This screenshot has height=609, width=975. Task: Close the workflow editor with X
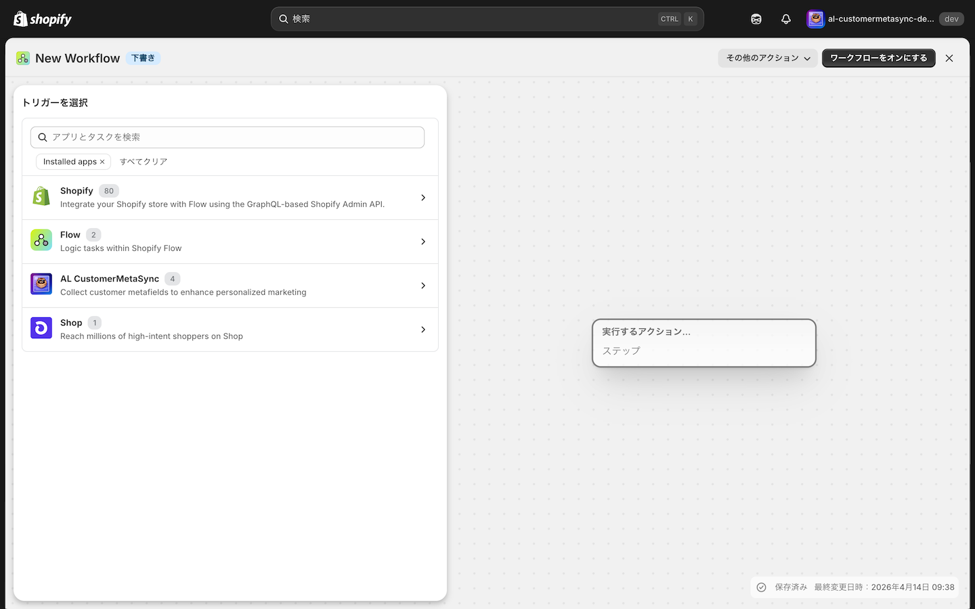[949, 58]
